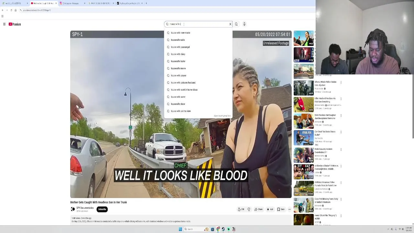
Task: Open options menu for 'Killer Husband' video
Action: coord(341,99)
